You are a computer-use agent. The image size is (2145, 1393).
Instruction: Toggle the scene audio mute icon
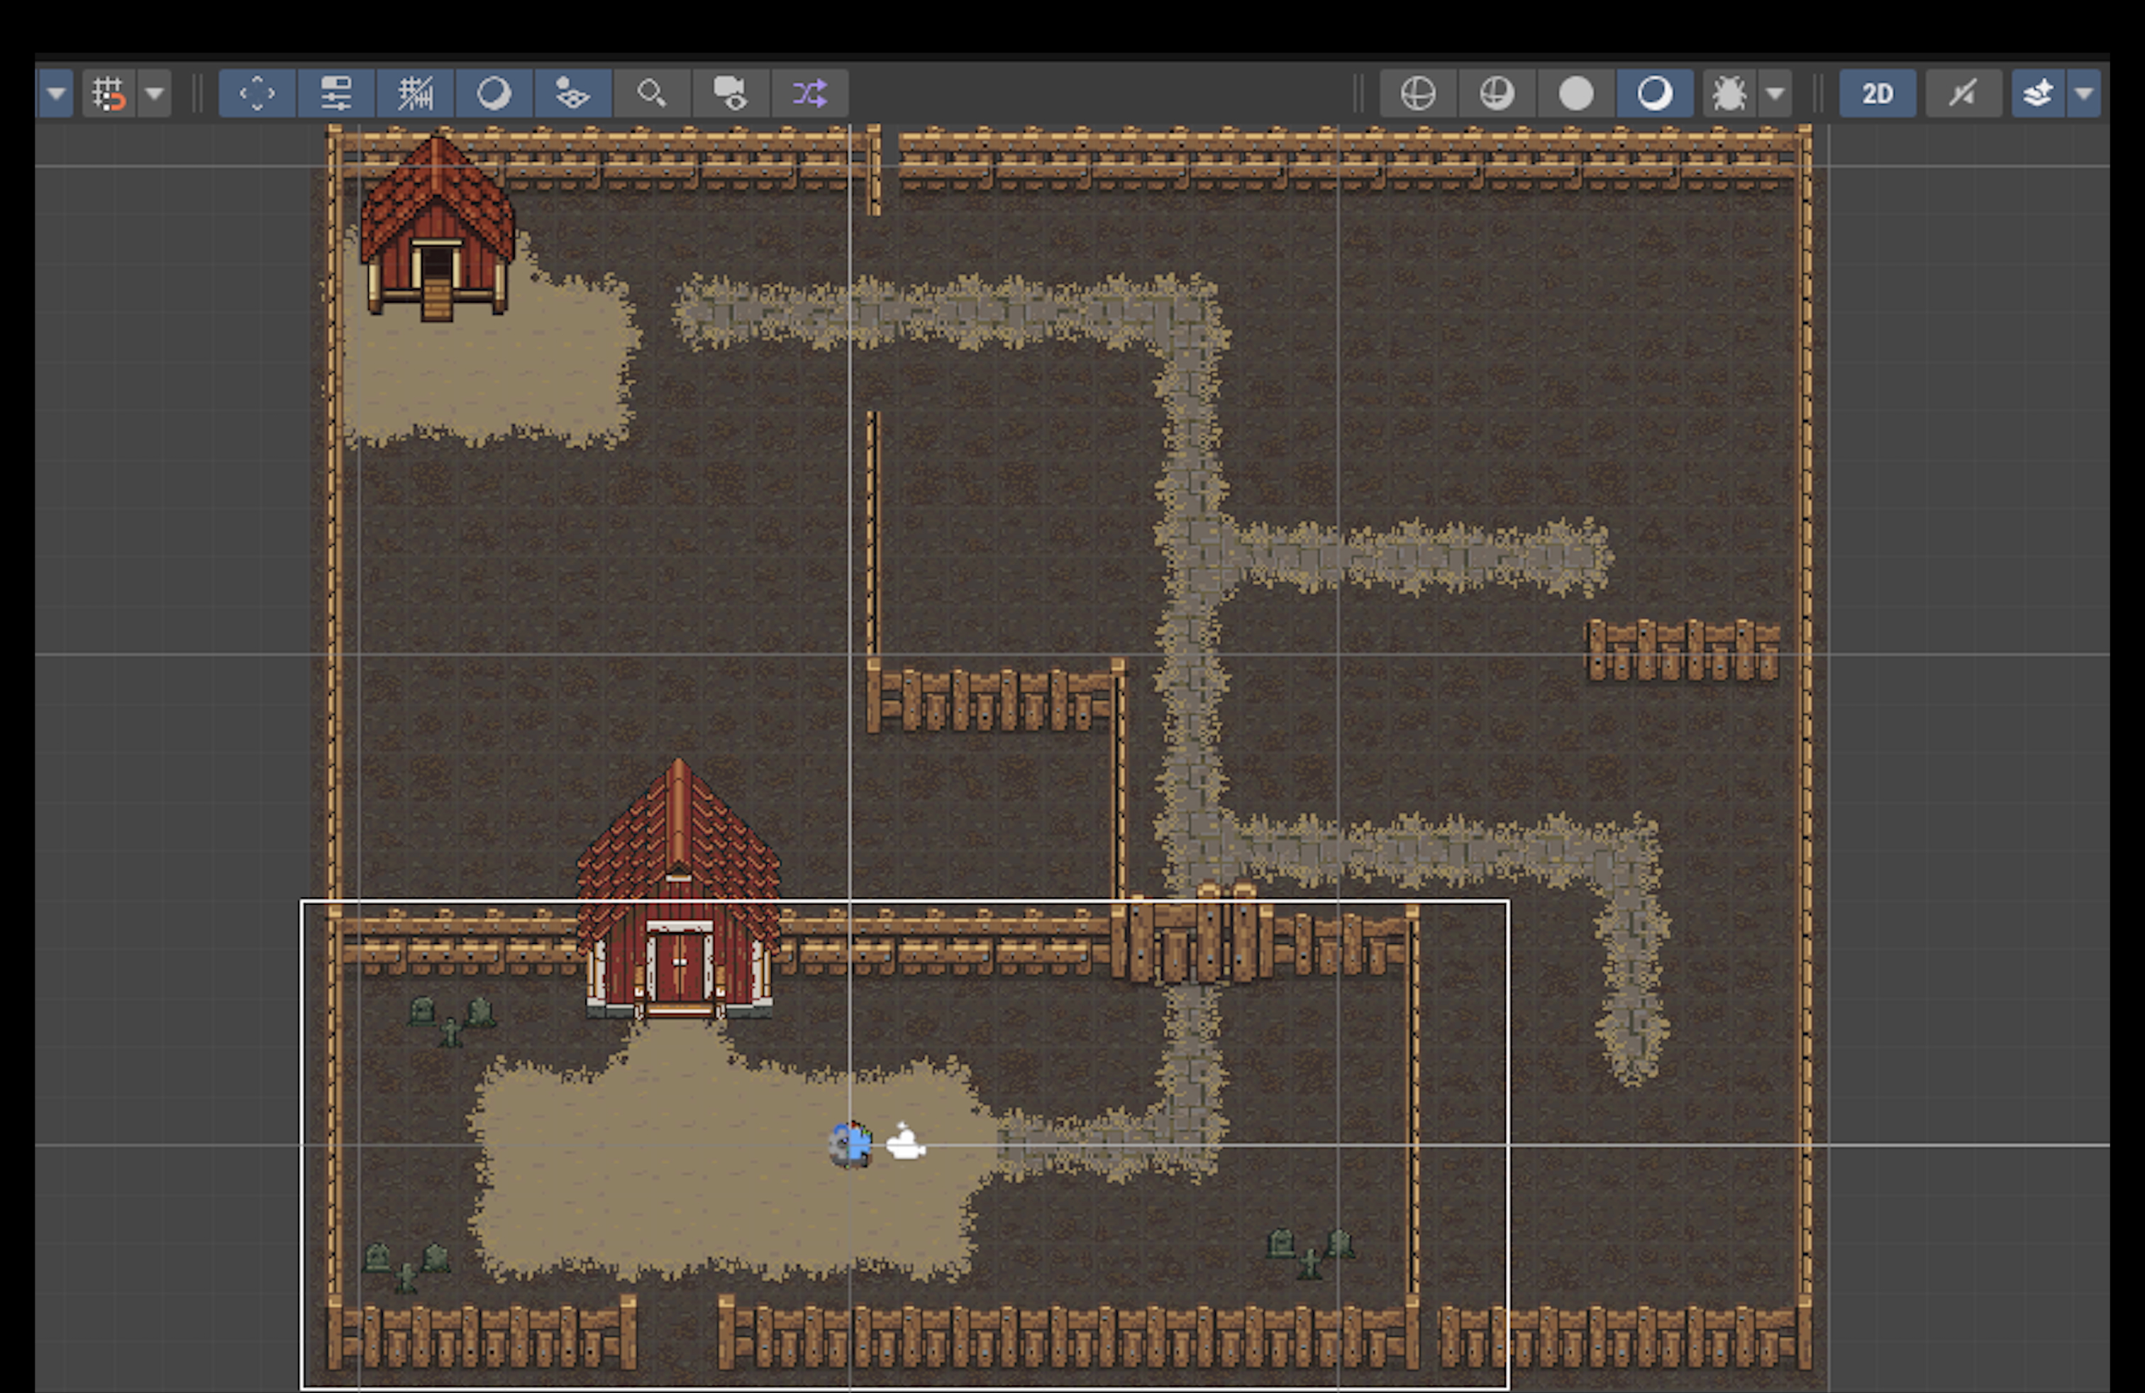[1963, 94]
